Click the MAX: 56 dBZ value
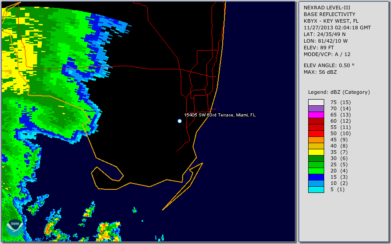Screen dimensions: 391x244 [x=320, y=72]
